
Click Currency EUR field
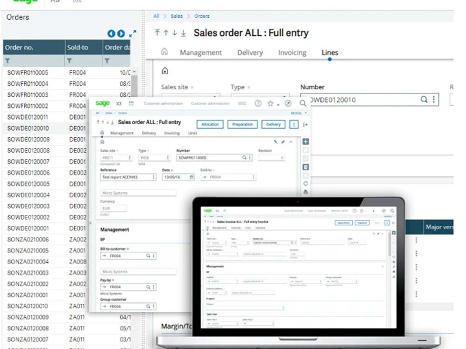tap(113, 208)
